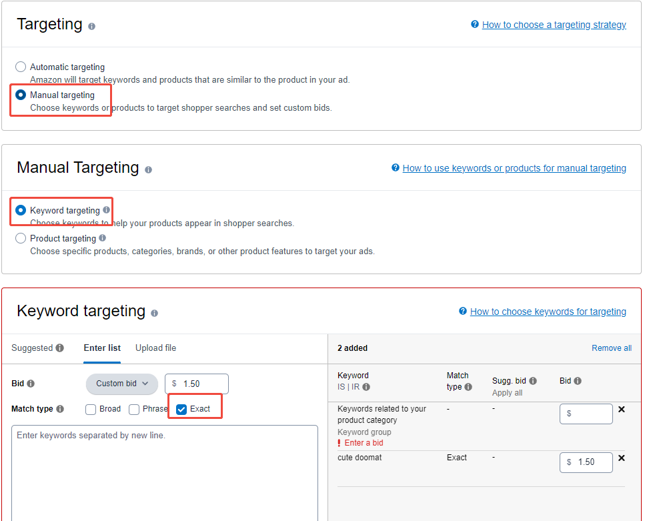Viewport: 647px width, 521px height.
Task: Select Automatic targeting radio button
Action: point(21,67)
